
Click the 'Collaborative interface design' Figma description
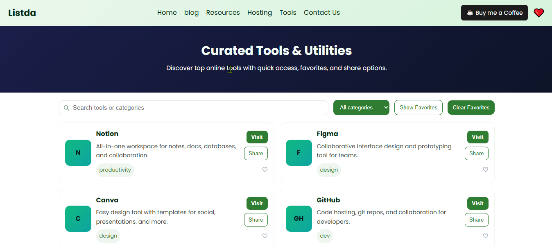pyautogui.click(x=384, y=151)
